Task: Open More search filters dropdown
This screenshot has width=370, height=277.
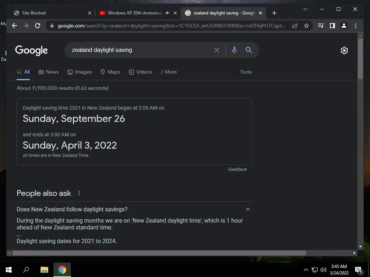Action: 168,72
